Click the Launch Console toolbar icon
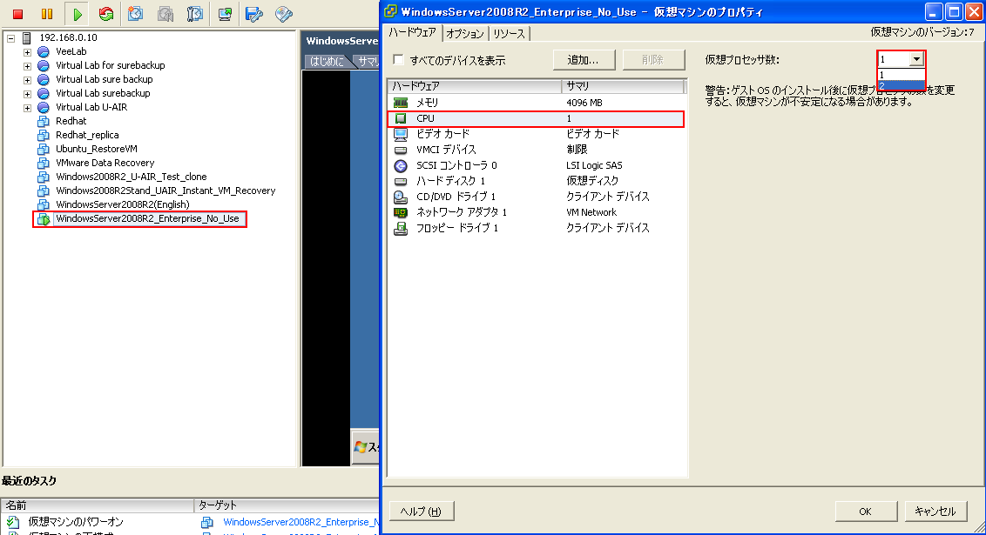The height and width of the screenshot is (535, 986). (x=225, y=14)
